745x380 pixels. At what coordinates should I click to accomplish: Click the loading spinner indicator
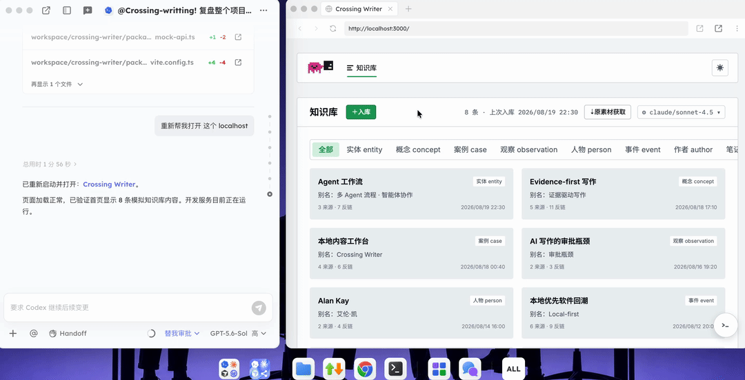click(152, 333)
